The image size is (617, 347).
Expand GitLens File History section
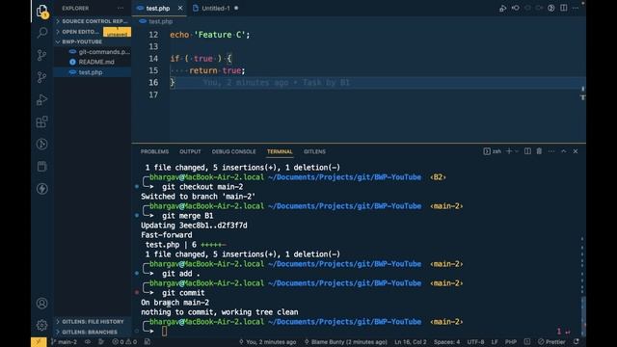coord(93,321)
